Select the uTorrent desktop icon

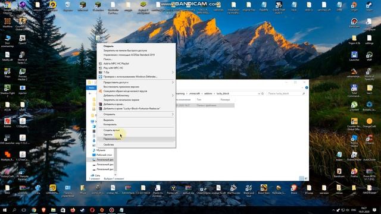354,106
